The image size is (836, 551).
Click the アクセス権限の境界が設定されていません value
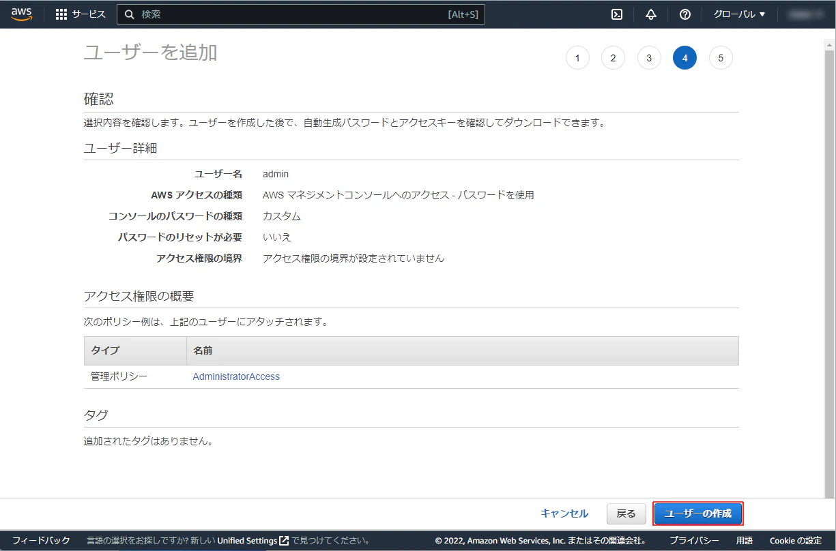click(x=354, y=258)
